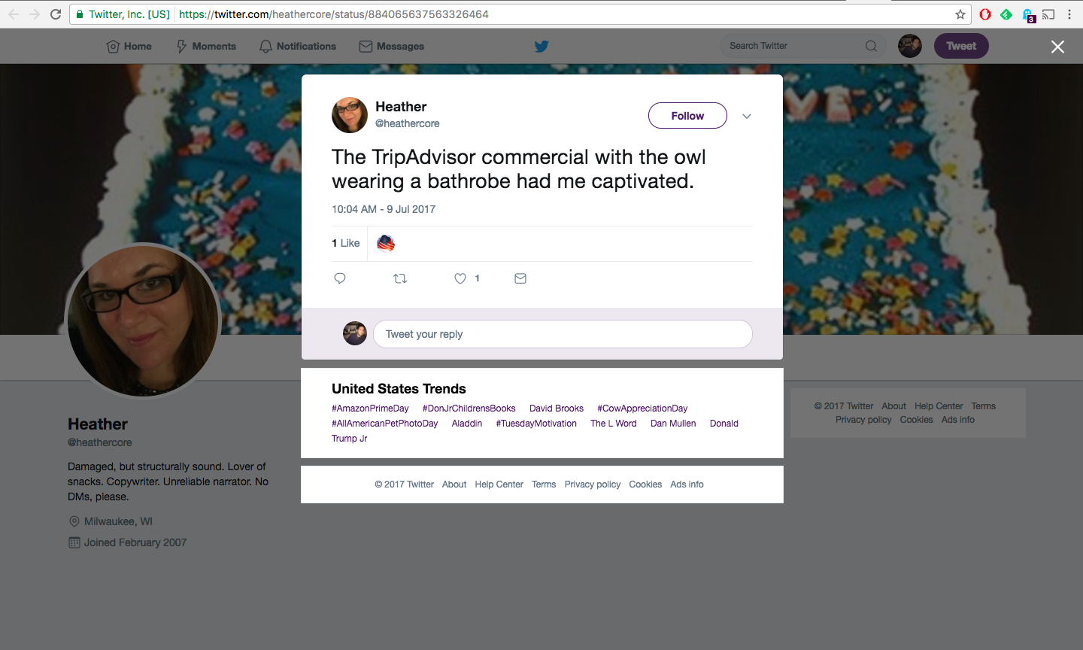Reload the page with refresh icon
1083x650 pixels.
point(56,14)
